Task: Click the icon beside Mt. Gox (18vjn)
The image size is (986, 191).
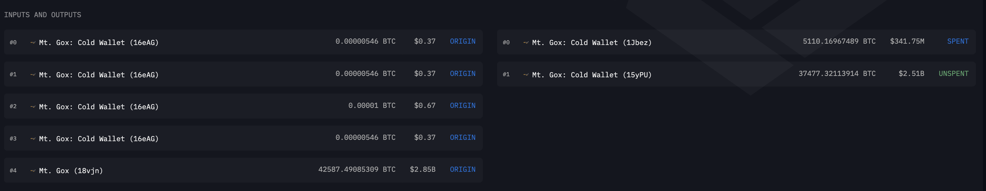Action: pyautogui.click(x=32, y=170)
